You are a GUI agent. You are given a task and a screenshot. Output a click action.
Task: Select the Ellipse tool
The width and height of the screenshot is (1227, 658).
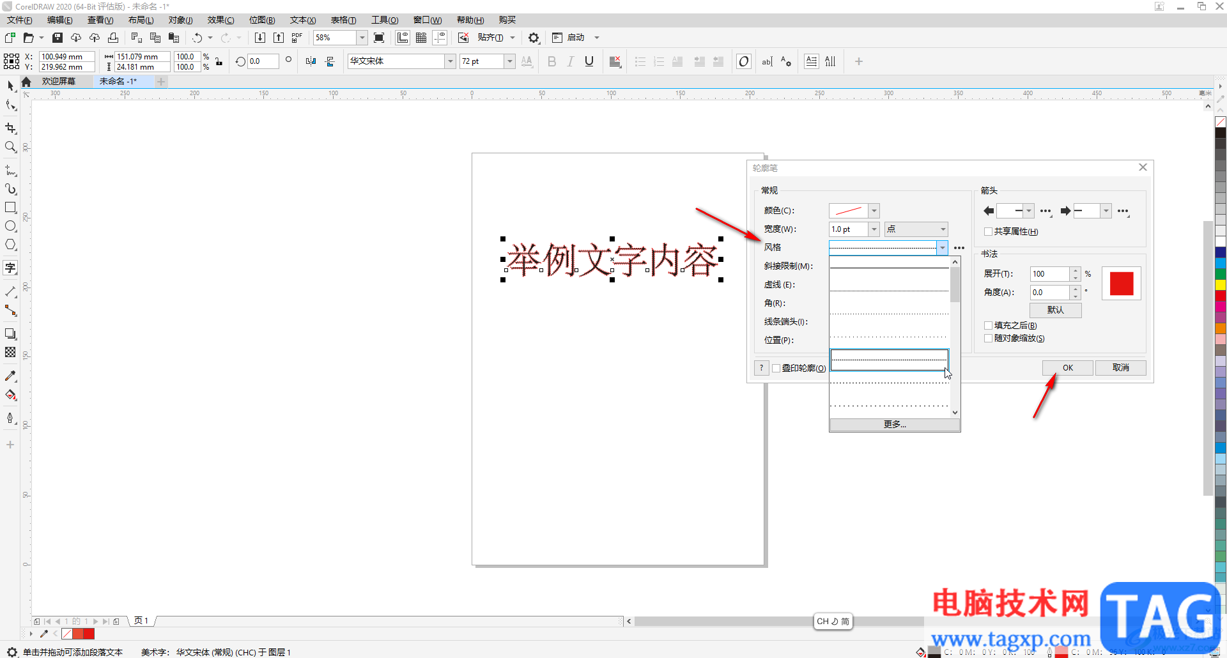pos(10,226)
